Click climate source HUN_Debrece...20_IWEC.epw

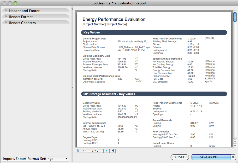click(x=134, y=47)
